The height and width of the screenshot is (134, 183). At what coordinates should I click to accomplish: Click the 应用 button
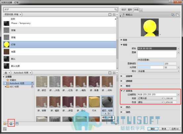[x=175, y=129]
